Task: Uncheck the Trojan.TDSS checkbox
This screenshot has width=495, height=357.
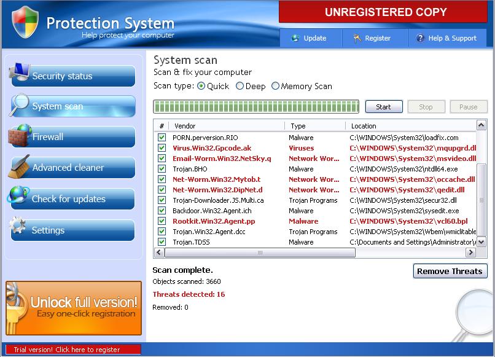Action: click(x=162, y=241)
